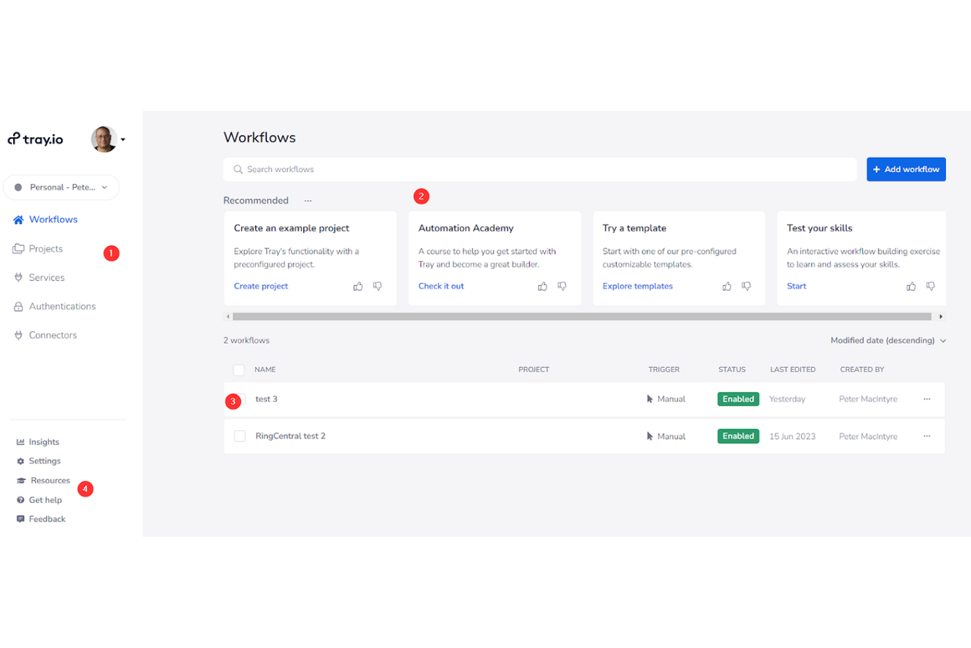Image resolution: width=971 pixels, height=648 pixels.
Task: Select the RingCentral test 2 checkbox
Action: point(239,436)
